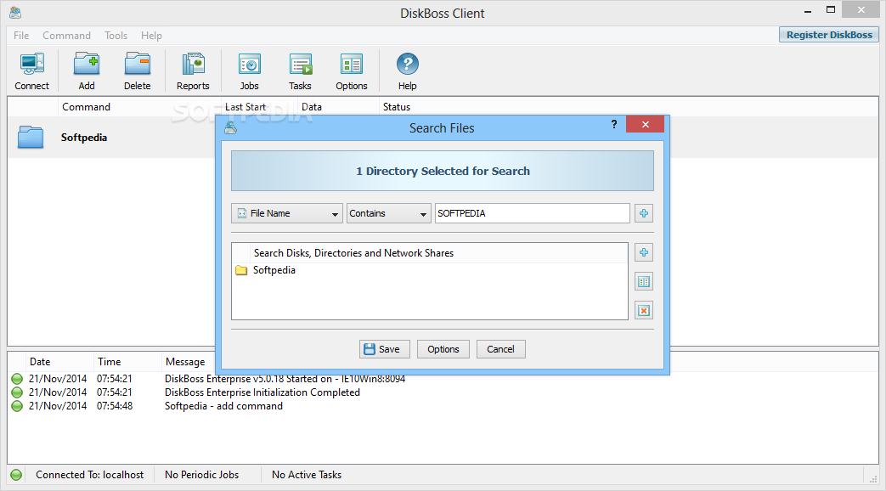Click the Softpedia folder icon in the search list
The image size is (886, 491).
point(241,270)
